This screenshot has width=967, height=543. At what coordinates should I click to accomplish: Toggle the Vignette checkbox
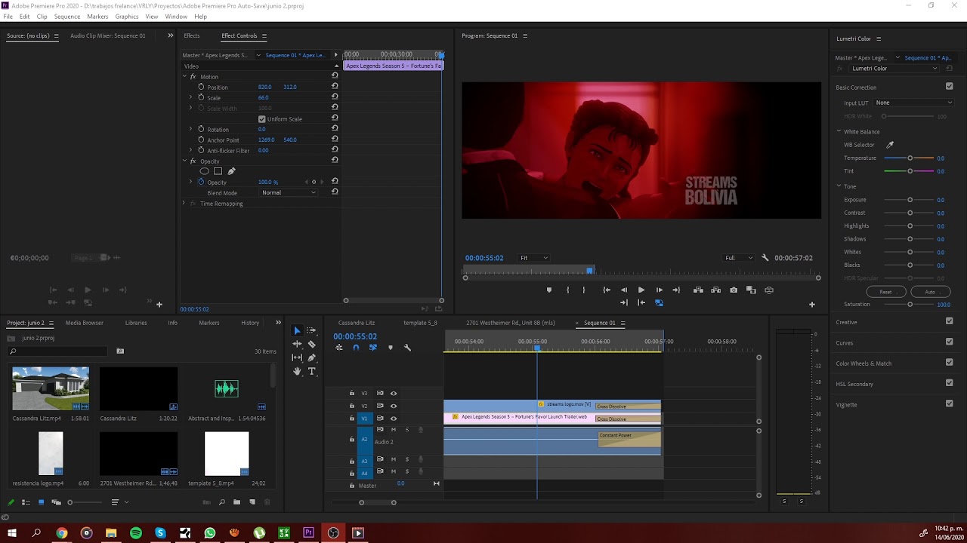950,403
